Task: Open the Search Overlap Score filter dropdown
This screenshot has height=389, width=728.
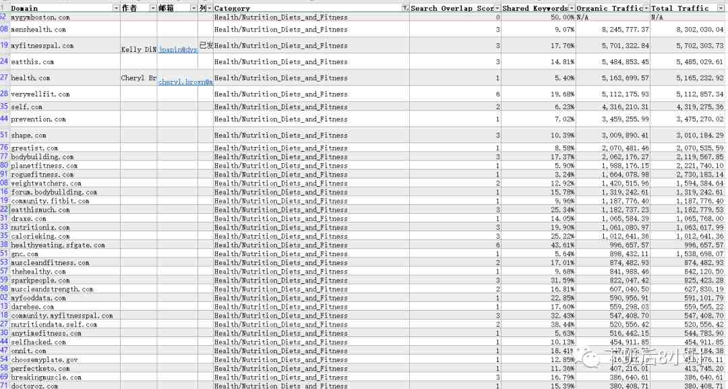Action: coord(497,8)
